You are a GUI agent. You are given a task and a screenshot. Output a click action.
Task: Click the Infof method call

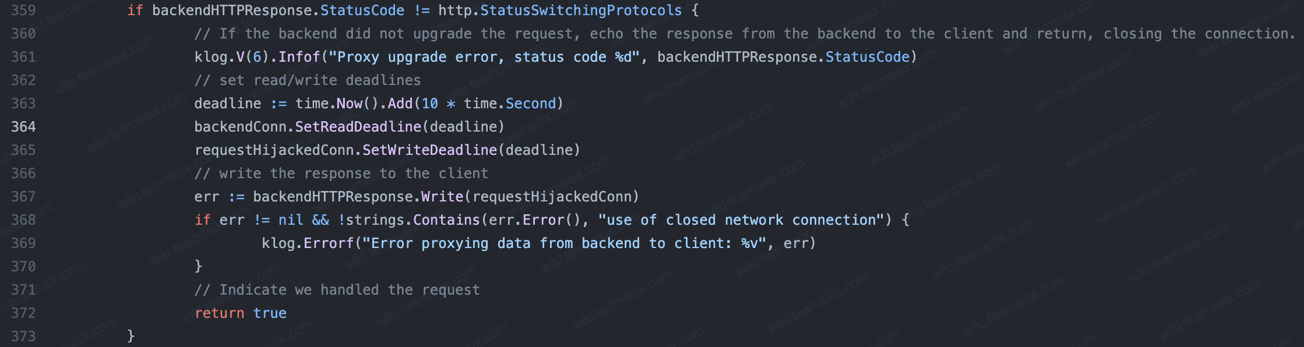click(299, 57)
